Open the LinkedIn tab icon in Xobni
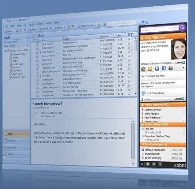Viewport: 195px width, 189px height. [157, 68]
